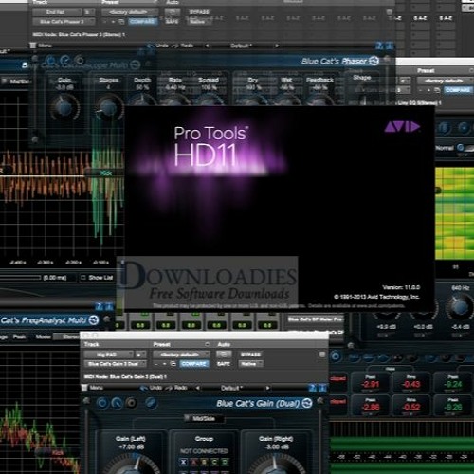474x474 pixels.
Task: Click the Oscilloscope Multi logo icon
Action: (136, 64)
